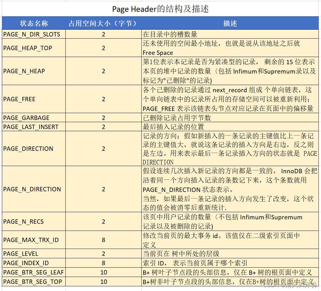Click the size value 2 for PAGE_LEVEL

(103, 254)
